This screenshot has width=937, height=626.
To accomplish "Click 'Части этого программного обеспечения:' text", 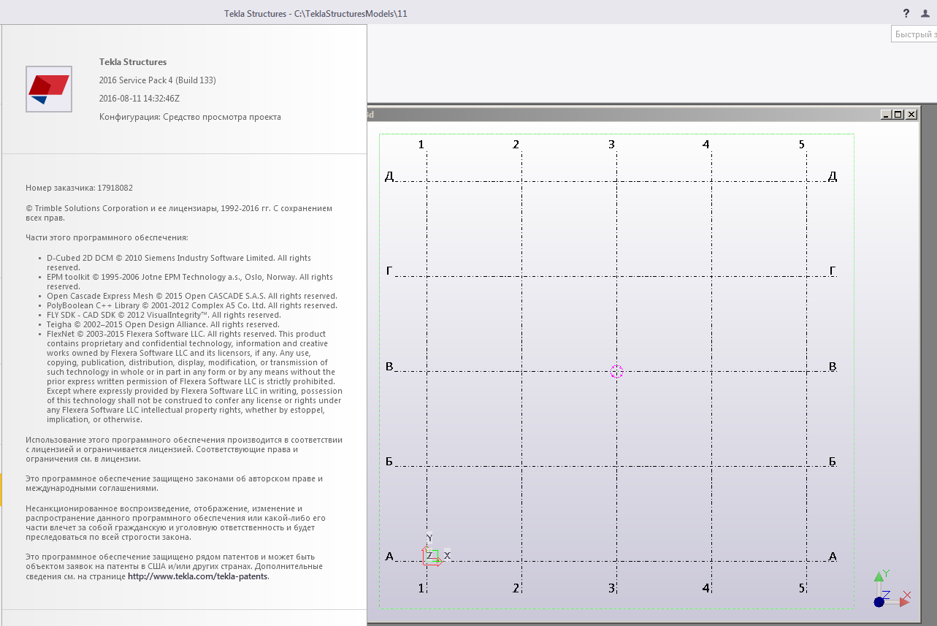I will 107,237.
